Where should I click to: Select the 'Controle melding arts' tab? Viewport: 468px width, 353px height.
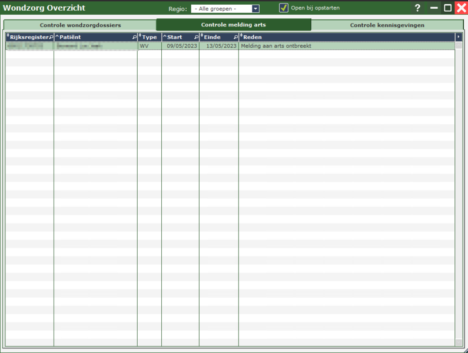[233, 25]
